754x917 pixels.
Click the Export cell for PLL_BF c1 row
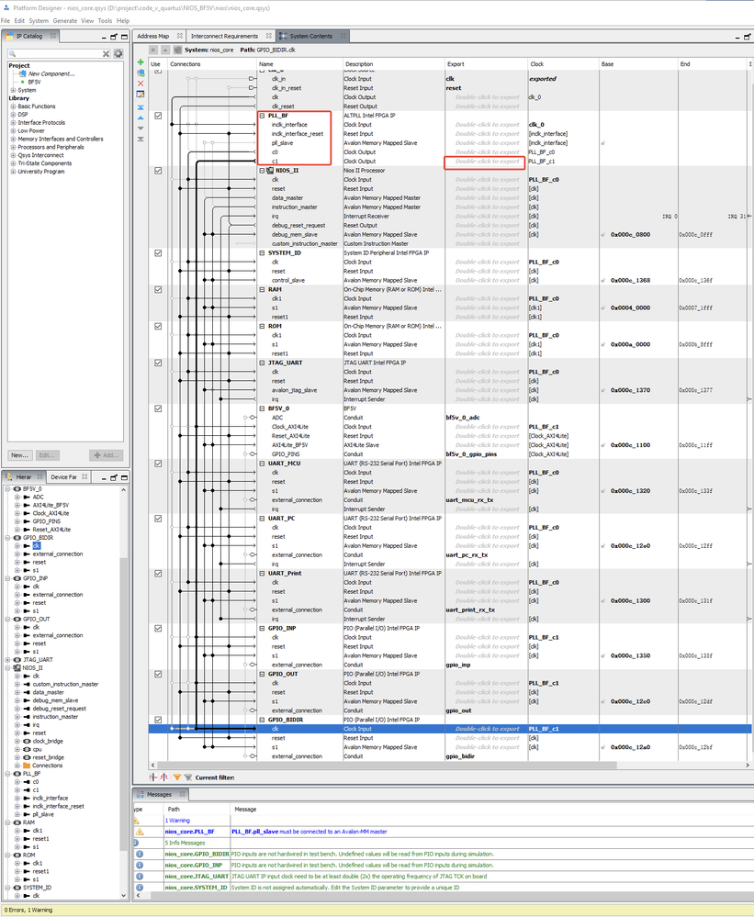coord(486,162)
